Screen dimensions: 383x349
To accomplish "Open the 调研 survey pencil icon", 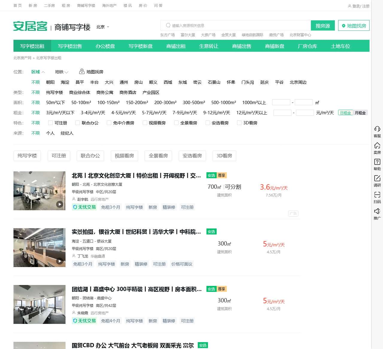I will [377, 178].
